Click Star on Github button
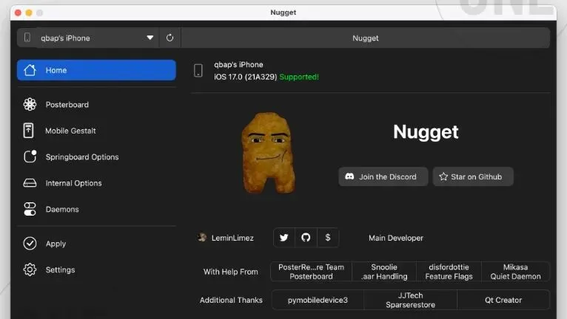Viewport: 567px width, 319px height. [x=473, y=176]
